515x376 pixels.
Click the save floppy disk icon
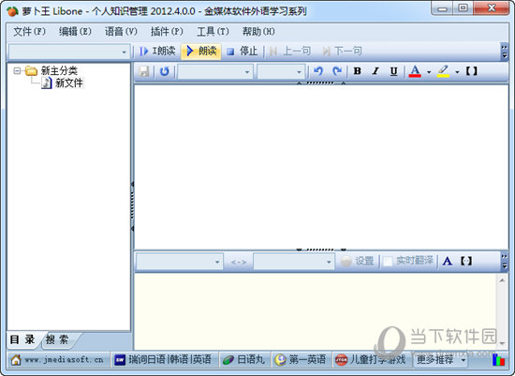(144, 71)
